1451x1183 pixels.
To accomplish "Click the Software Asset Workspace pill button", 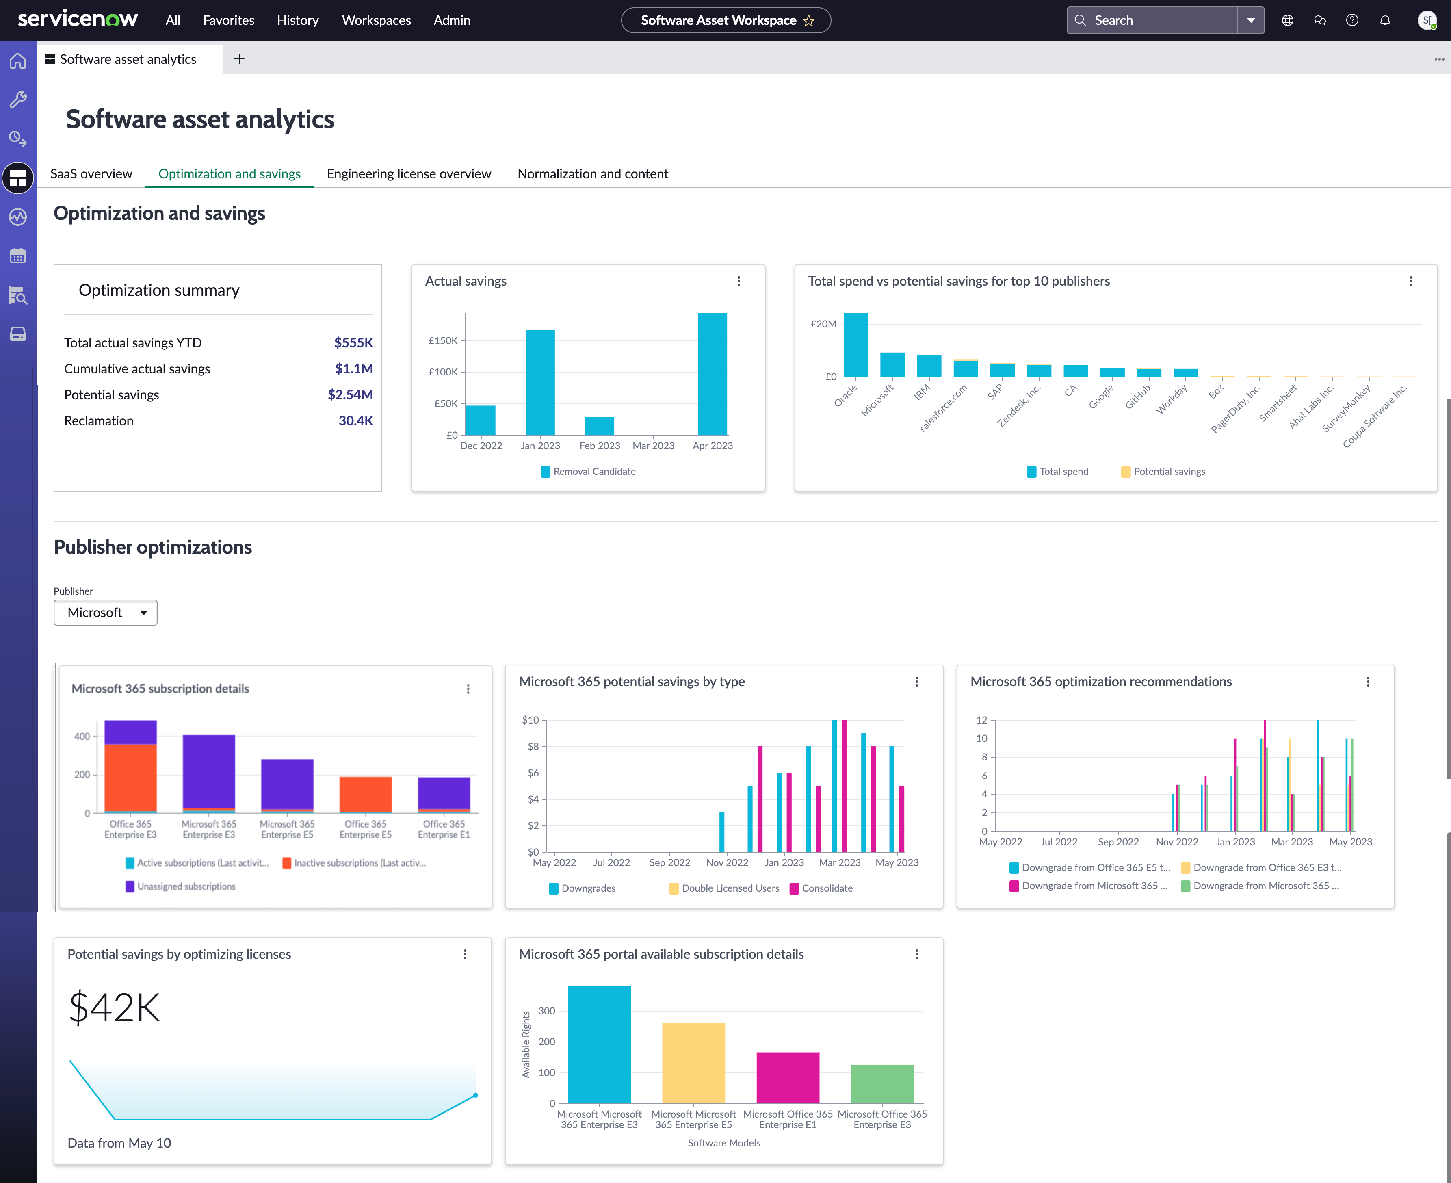I will click(725, 20).
